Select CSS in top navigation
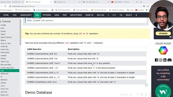This screenshot has height=97, width=173. click(15, 15)
